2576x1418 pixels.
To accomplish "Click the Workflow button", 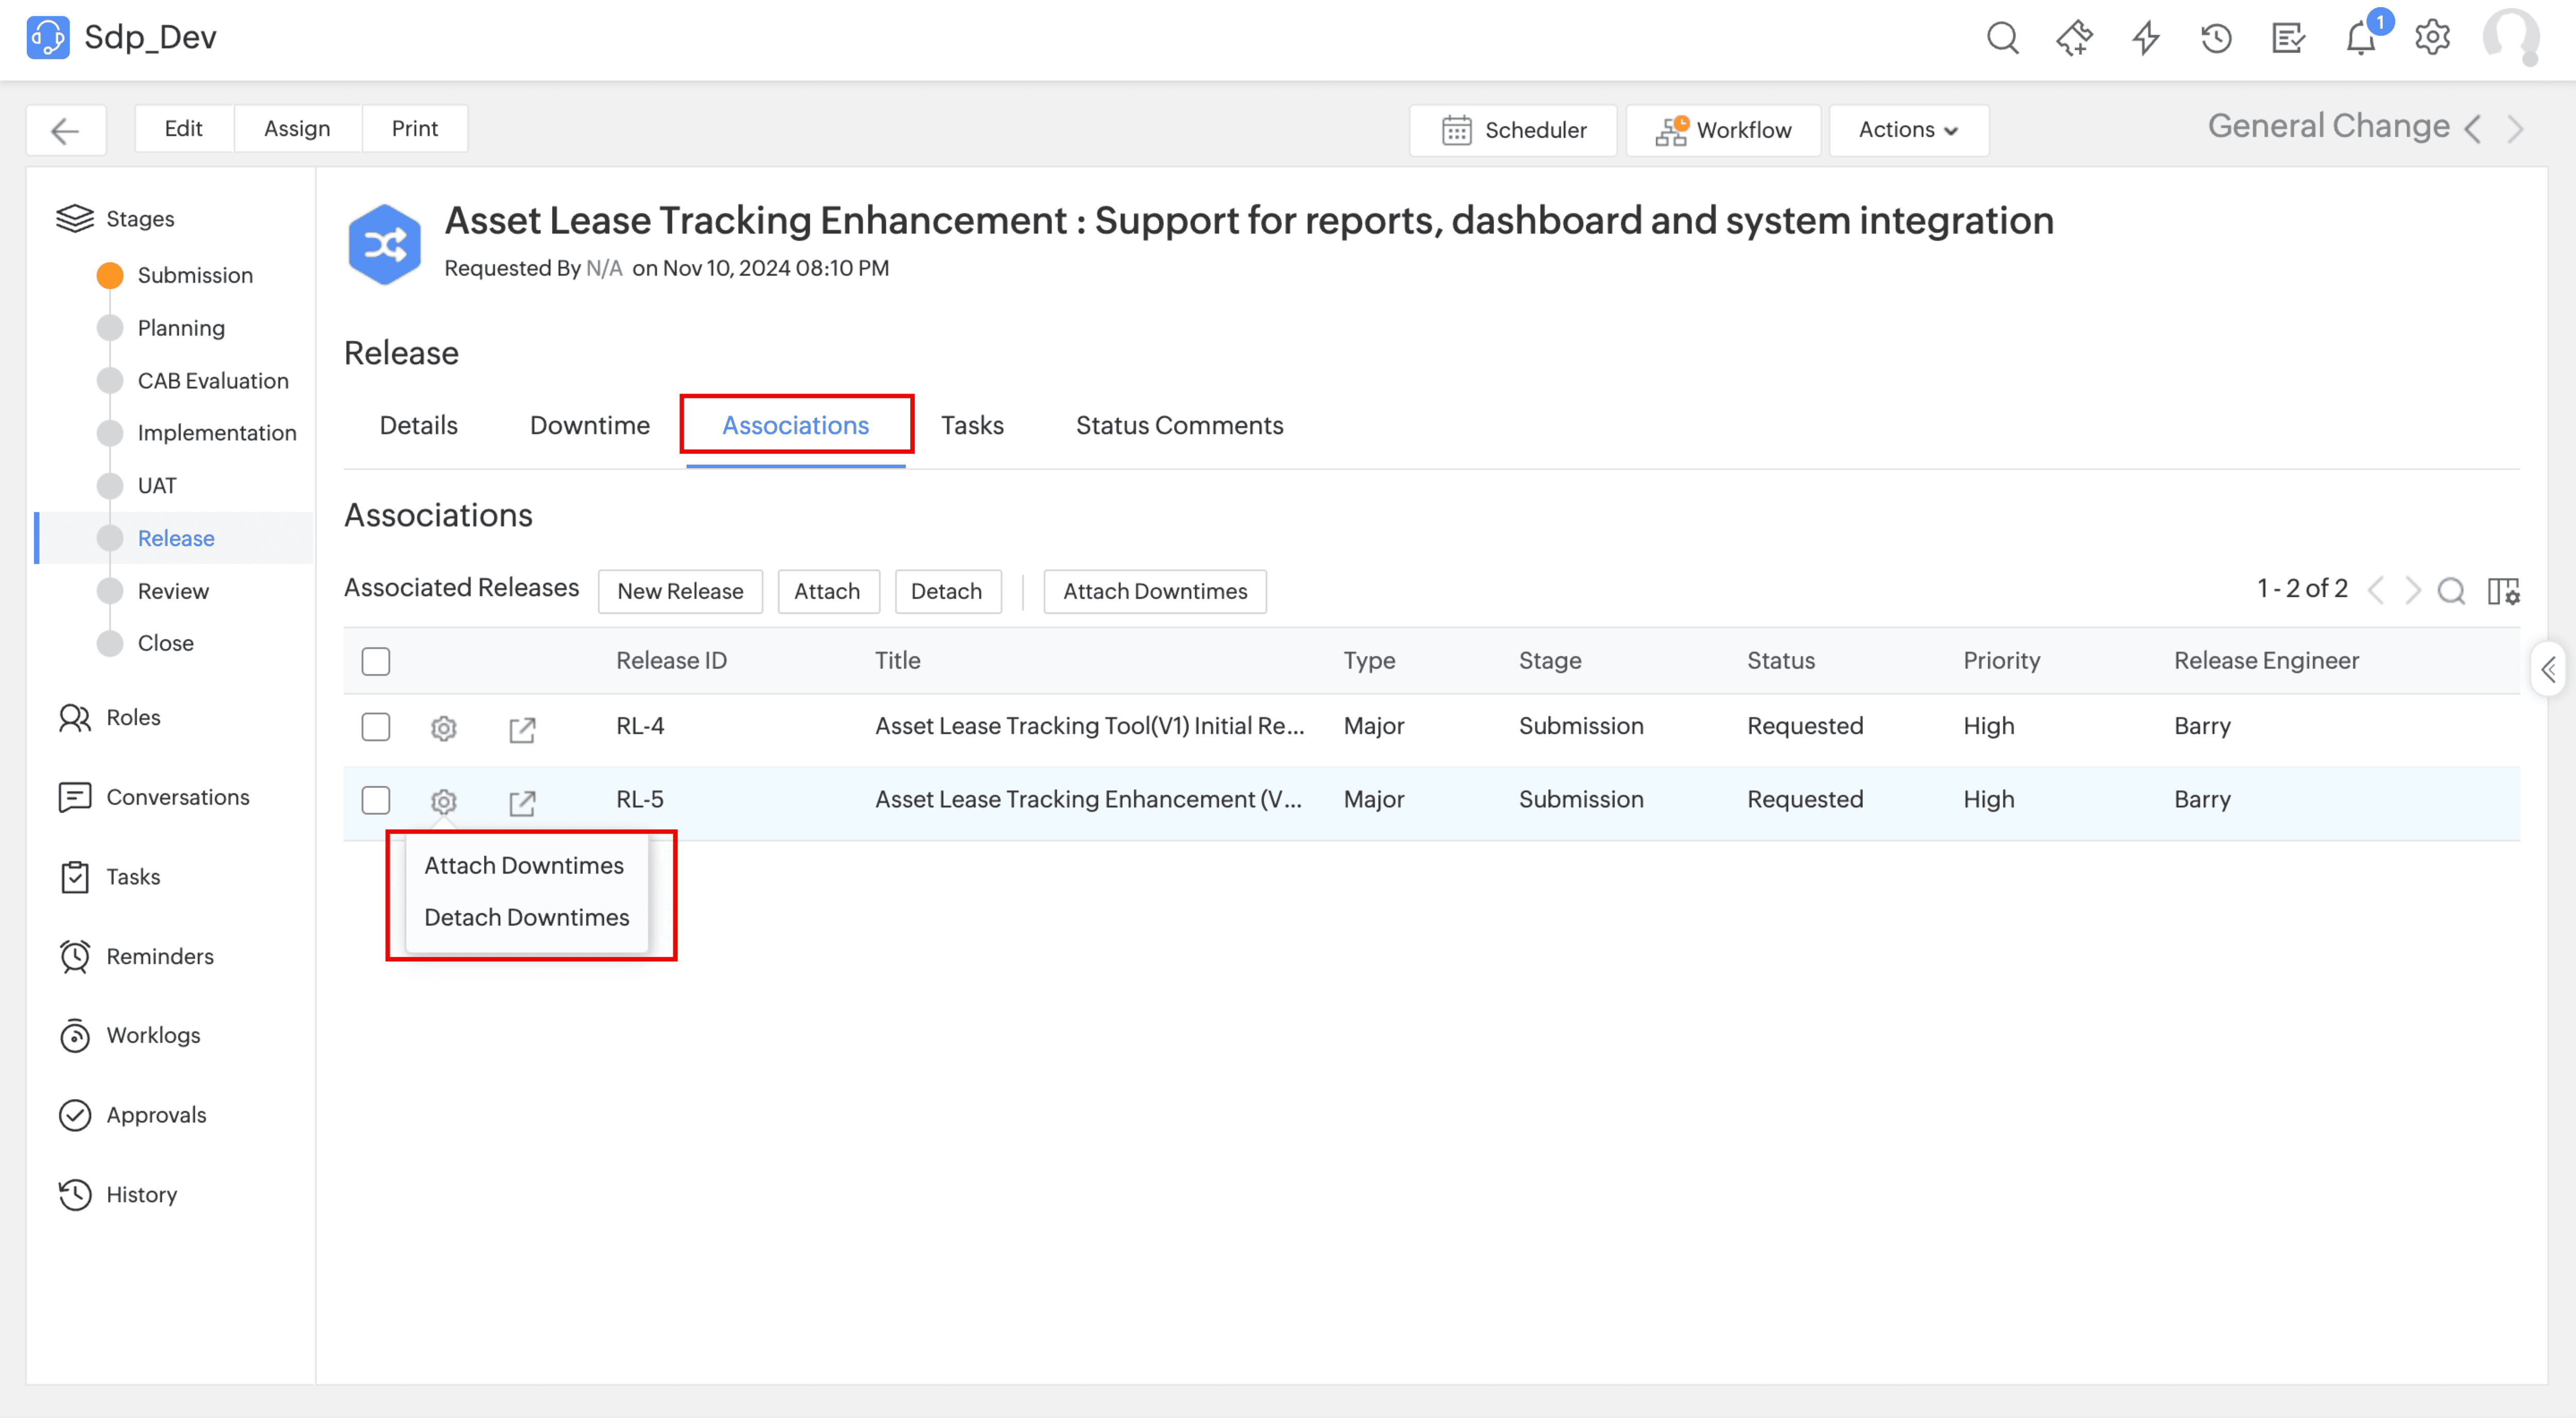I will [1723, 130].
